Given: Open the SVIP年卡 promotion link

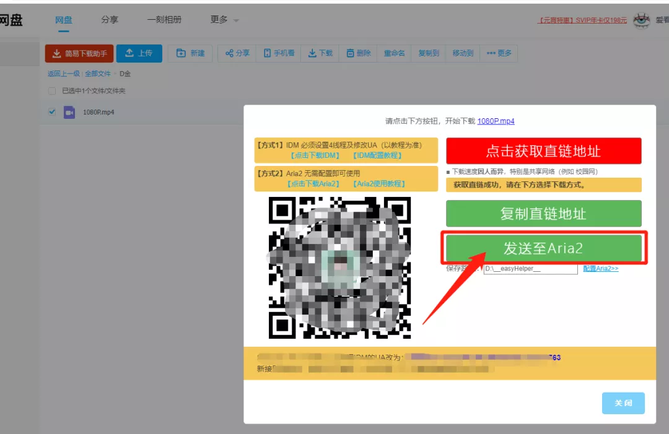Looking at the screenshot, I should click(582, 20).
